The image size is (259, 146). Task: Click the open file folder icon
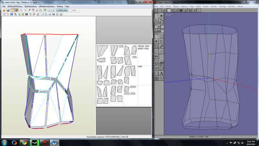[4, 10]
